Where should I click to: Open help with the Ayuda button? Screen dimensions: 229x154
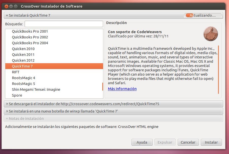click(142, 142)
